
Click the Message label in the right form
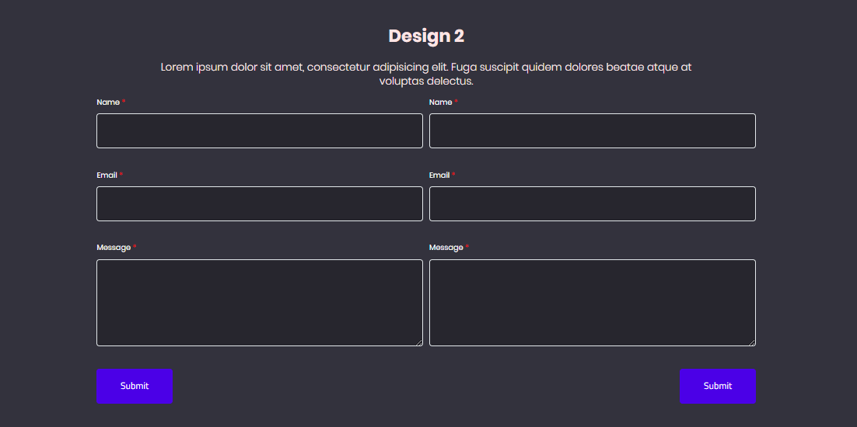click(x=446, y=248)
